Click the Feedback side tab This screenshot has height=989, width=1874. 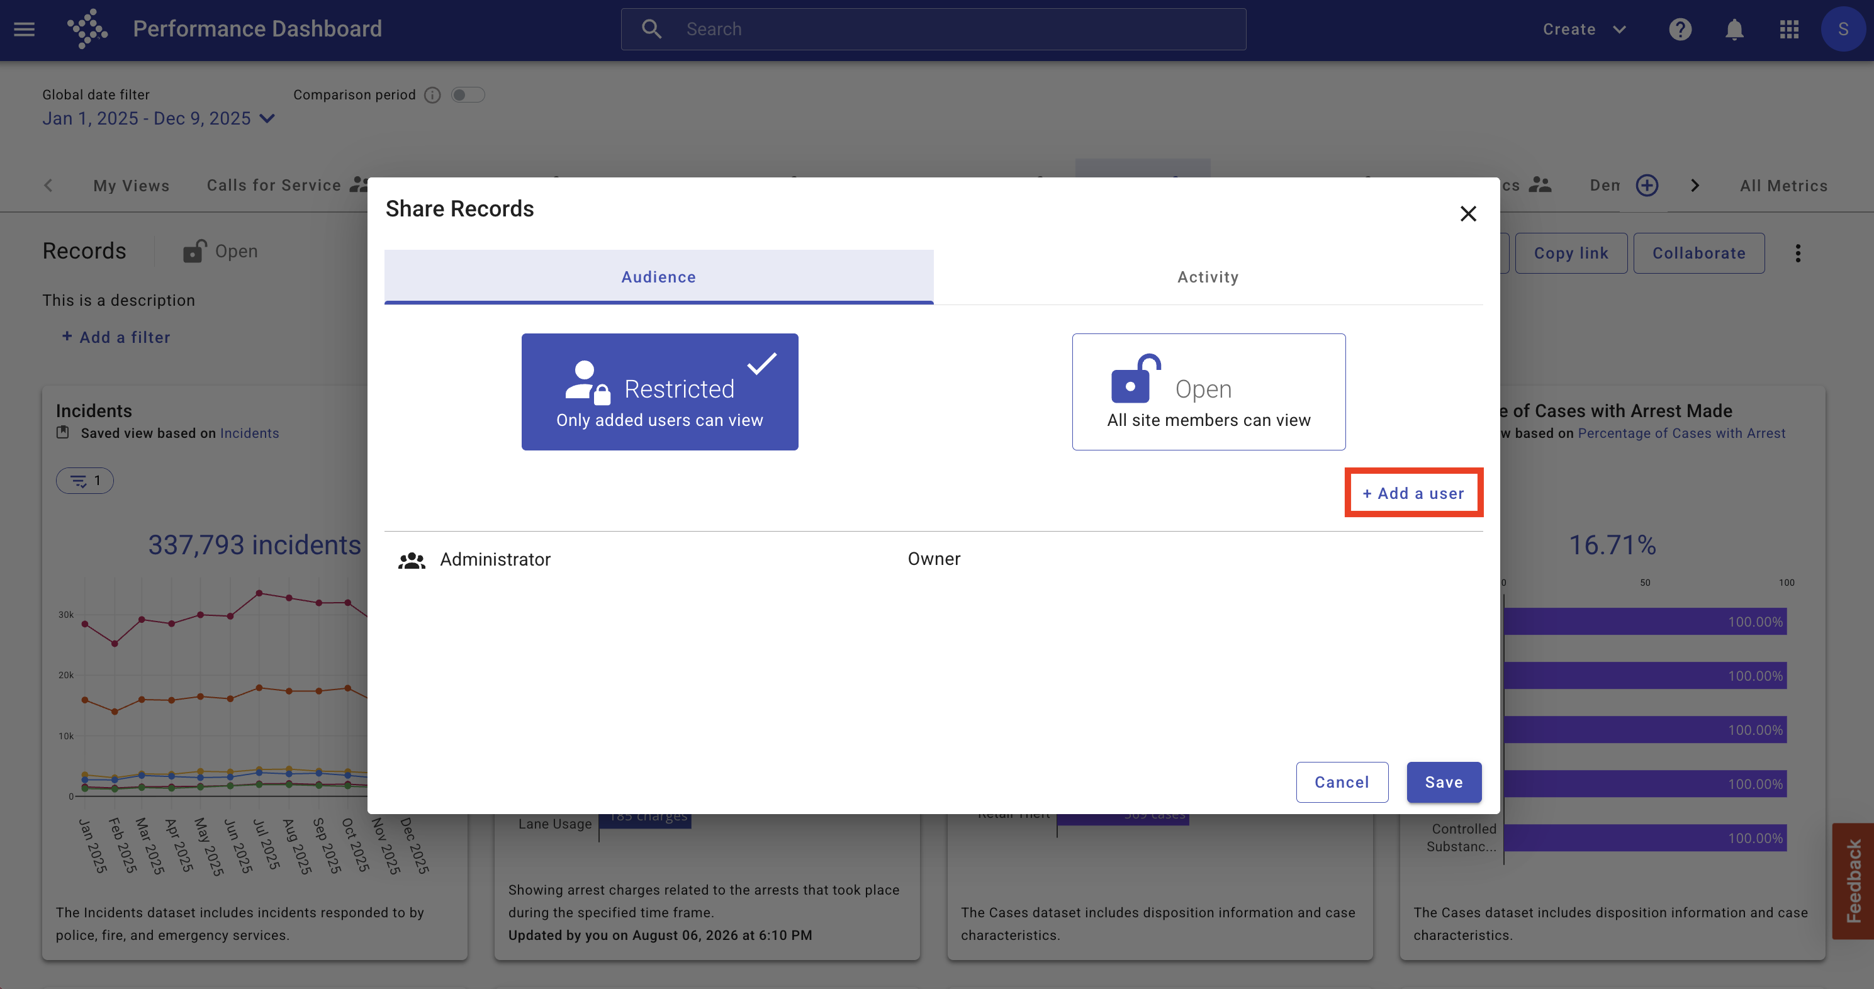tap(1853, 881)
